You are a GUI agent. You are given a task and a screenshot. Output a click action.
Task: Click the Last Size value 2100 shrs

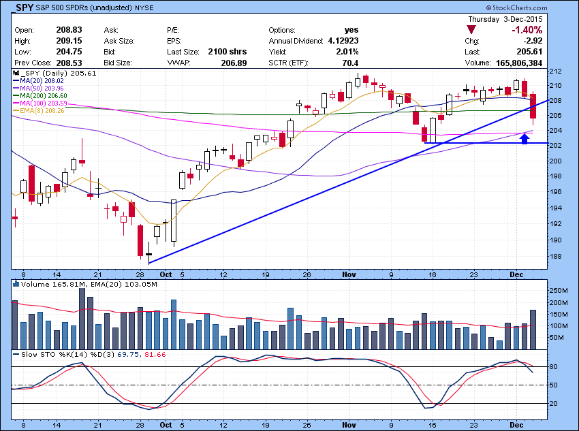tap(228, 52)
